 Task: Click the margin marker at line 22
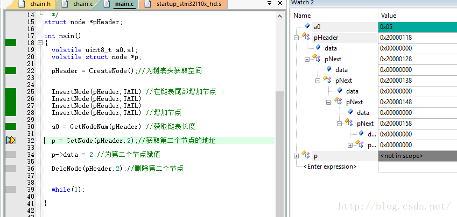coord(11,71)
